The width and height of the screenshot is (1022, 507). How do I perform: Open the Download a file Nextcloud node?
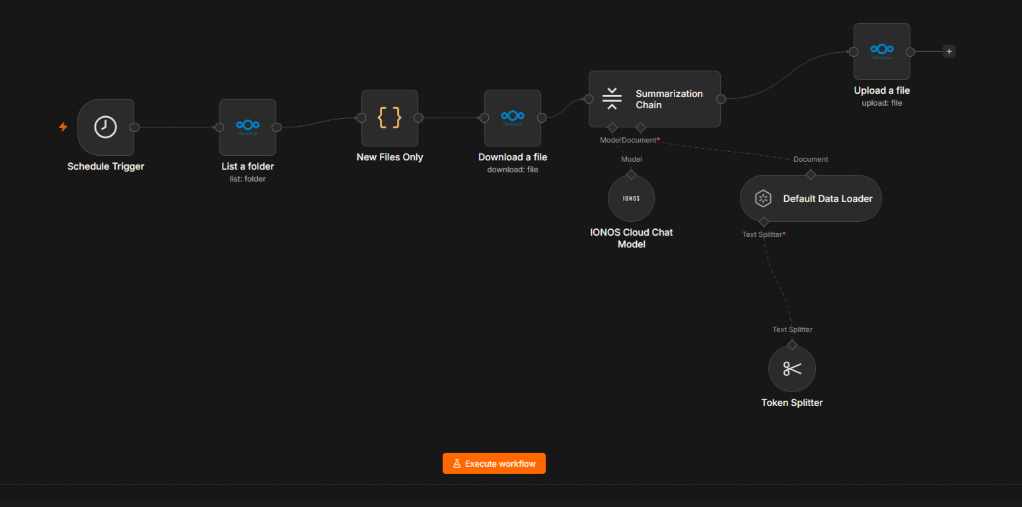point(513,118)
